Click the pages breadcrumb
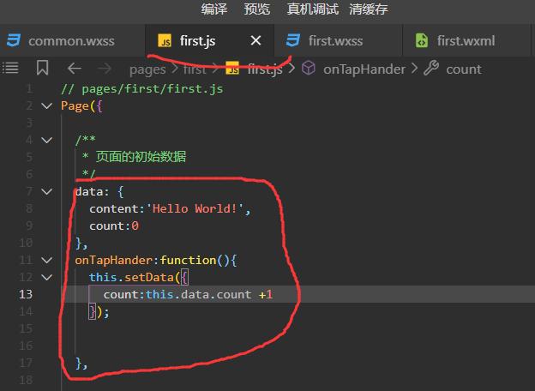The height and width of the screenshot is (391, 535). [x=147, y=69]
